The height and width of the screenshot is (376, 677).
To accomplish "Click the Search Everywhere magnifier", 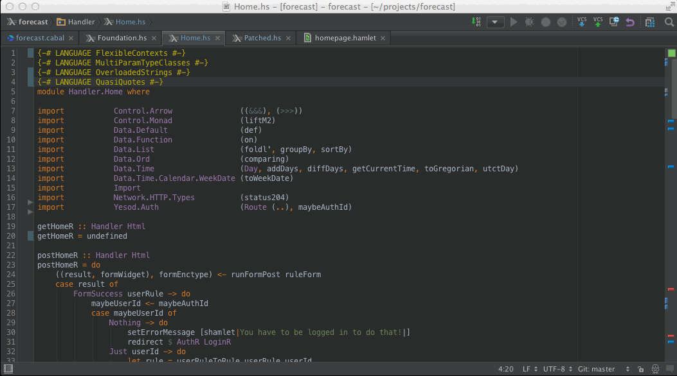I will (x=668, y=22).
